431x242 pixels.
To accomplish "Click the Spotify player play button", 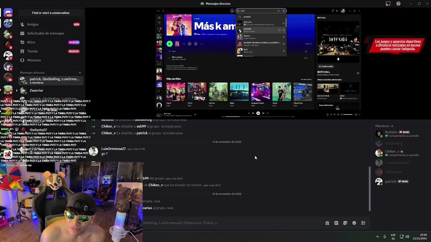I will [x=258, y=113].
